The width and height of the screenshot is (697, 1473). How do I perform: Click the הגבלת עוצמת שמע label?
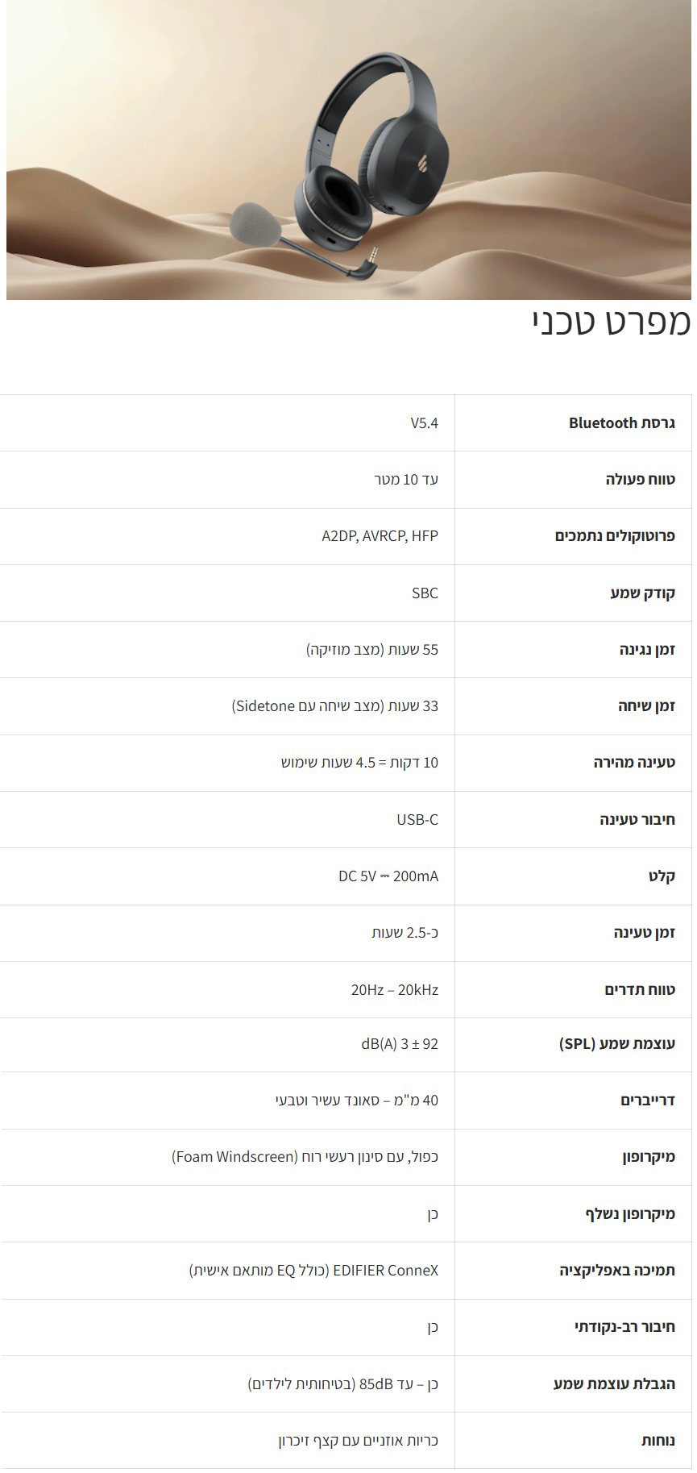point(614,1384)
